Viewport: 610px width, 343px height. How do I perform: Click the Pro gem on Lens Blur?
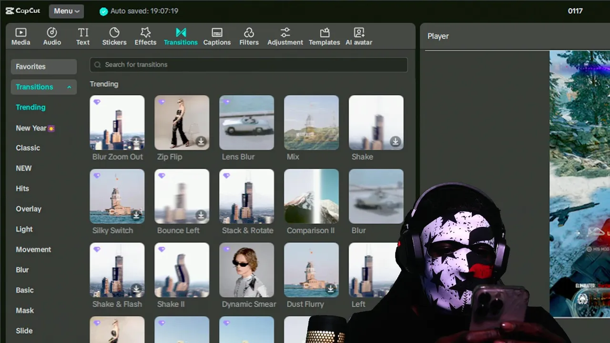[x=226, y=102]
